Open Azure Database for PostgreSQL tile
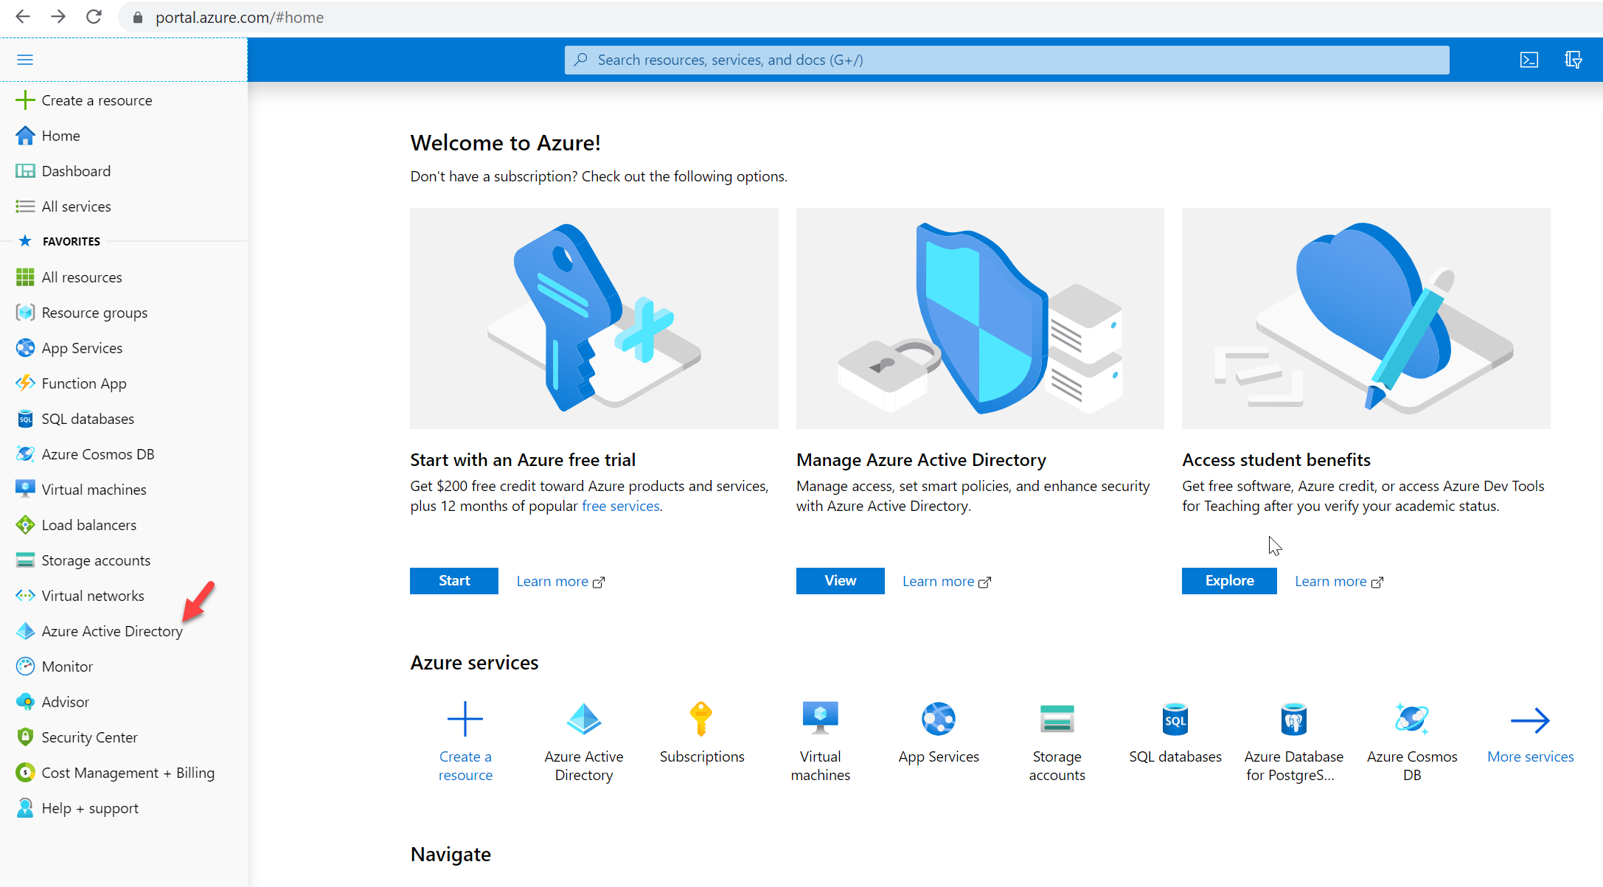Image resolution: width=1603 pixels, height=887 pixels. 1293,740
